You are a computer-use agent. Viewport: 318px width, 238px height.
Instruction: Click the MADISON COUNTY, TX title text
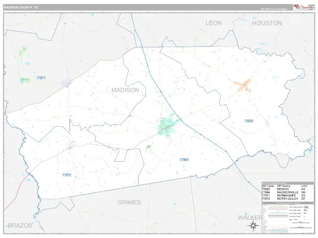[21, 7]
